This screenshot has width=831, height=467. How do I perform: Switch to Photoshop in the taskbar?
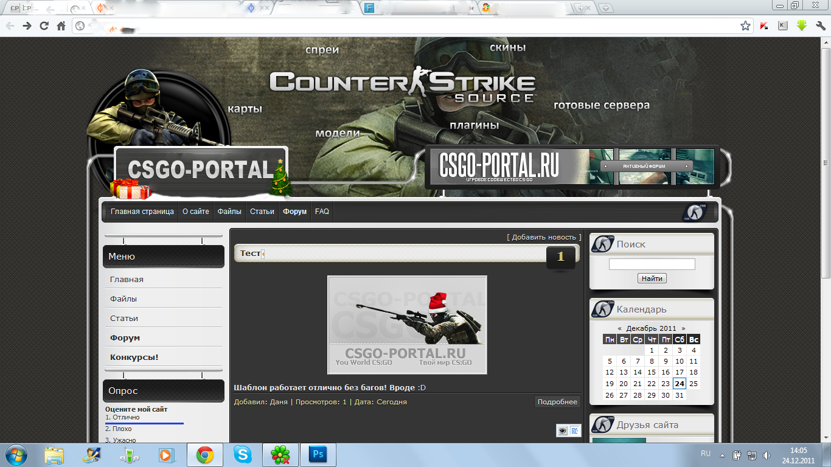click(x=318, y=455)
